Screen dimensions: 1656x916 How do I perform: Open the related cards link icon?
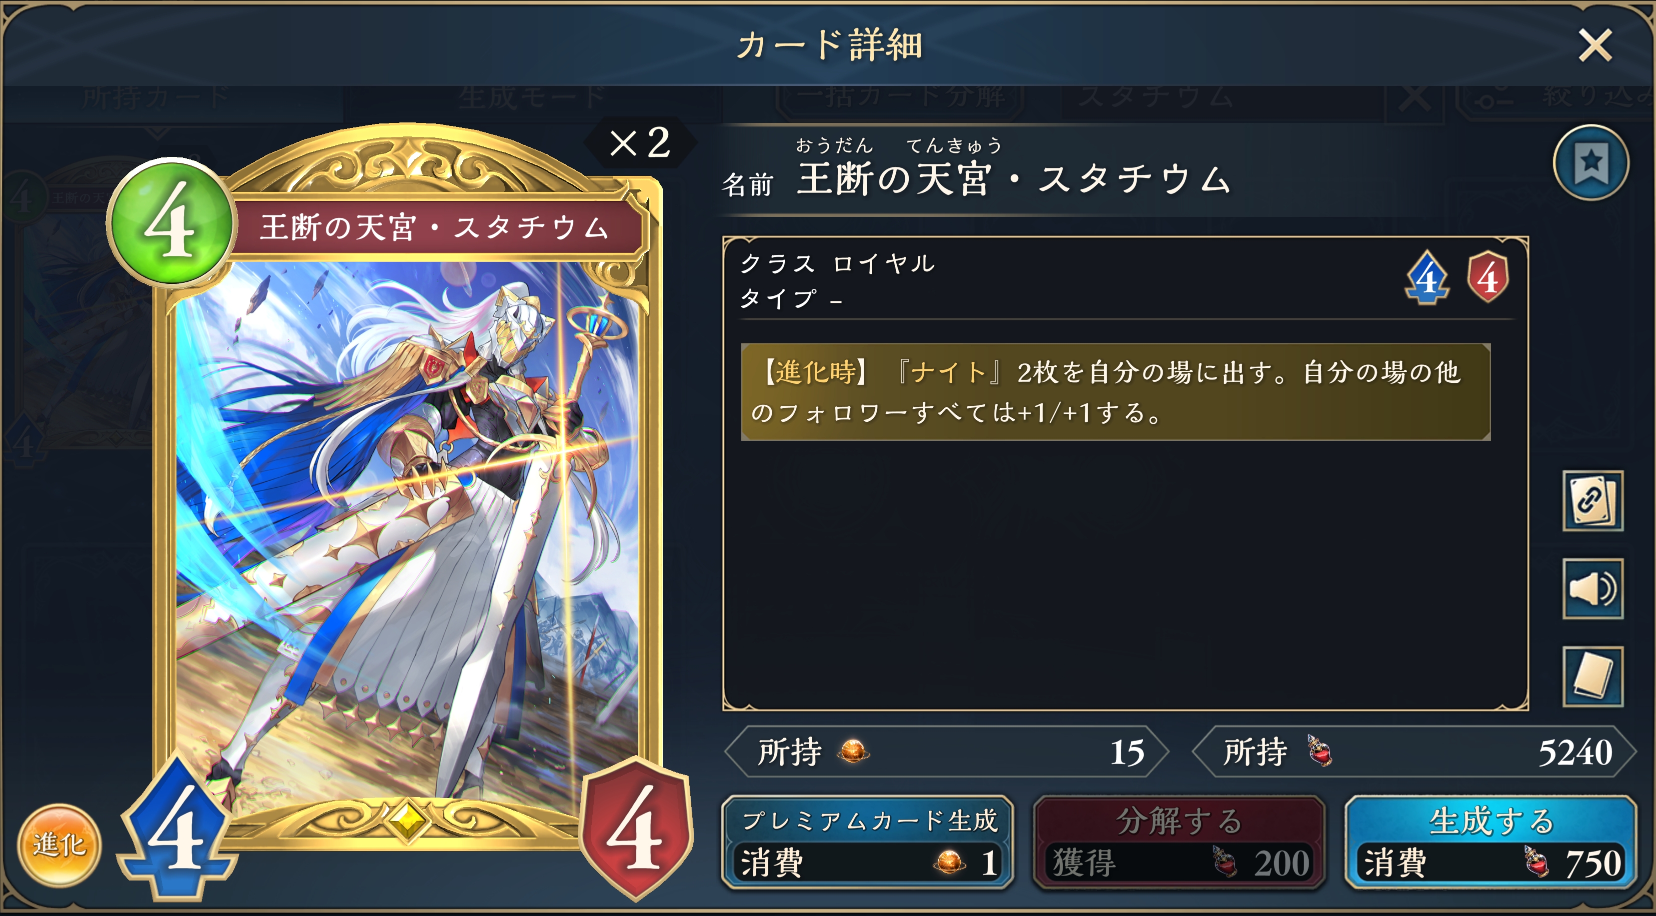(1593, 500)
